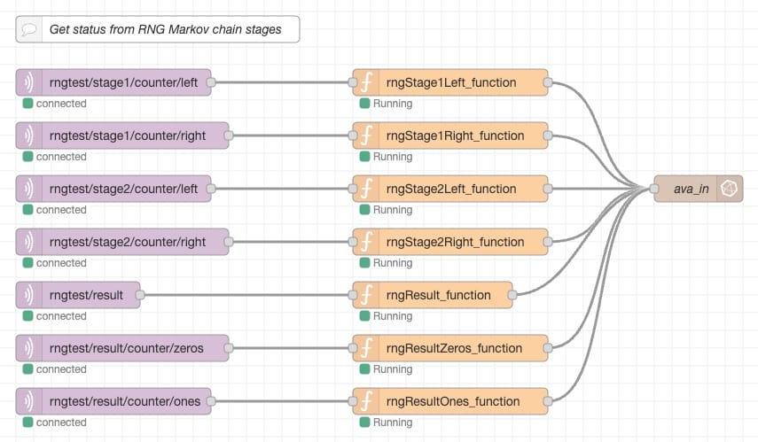The width and height of the screenshot is (758, 442).
Task: Click the 'connected' status under rngtest/result
Action: click(61, 316)
